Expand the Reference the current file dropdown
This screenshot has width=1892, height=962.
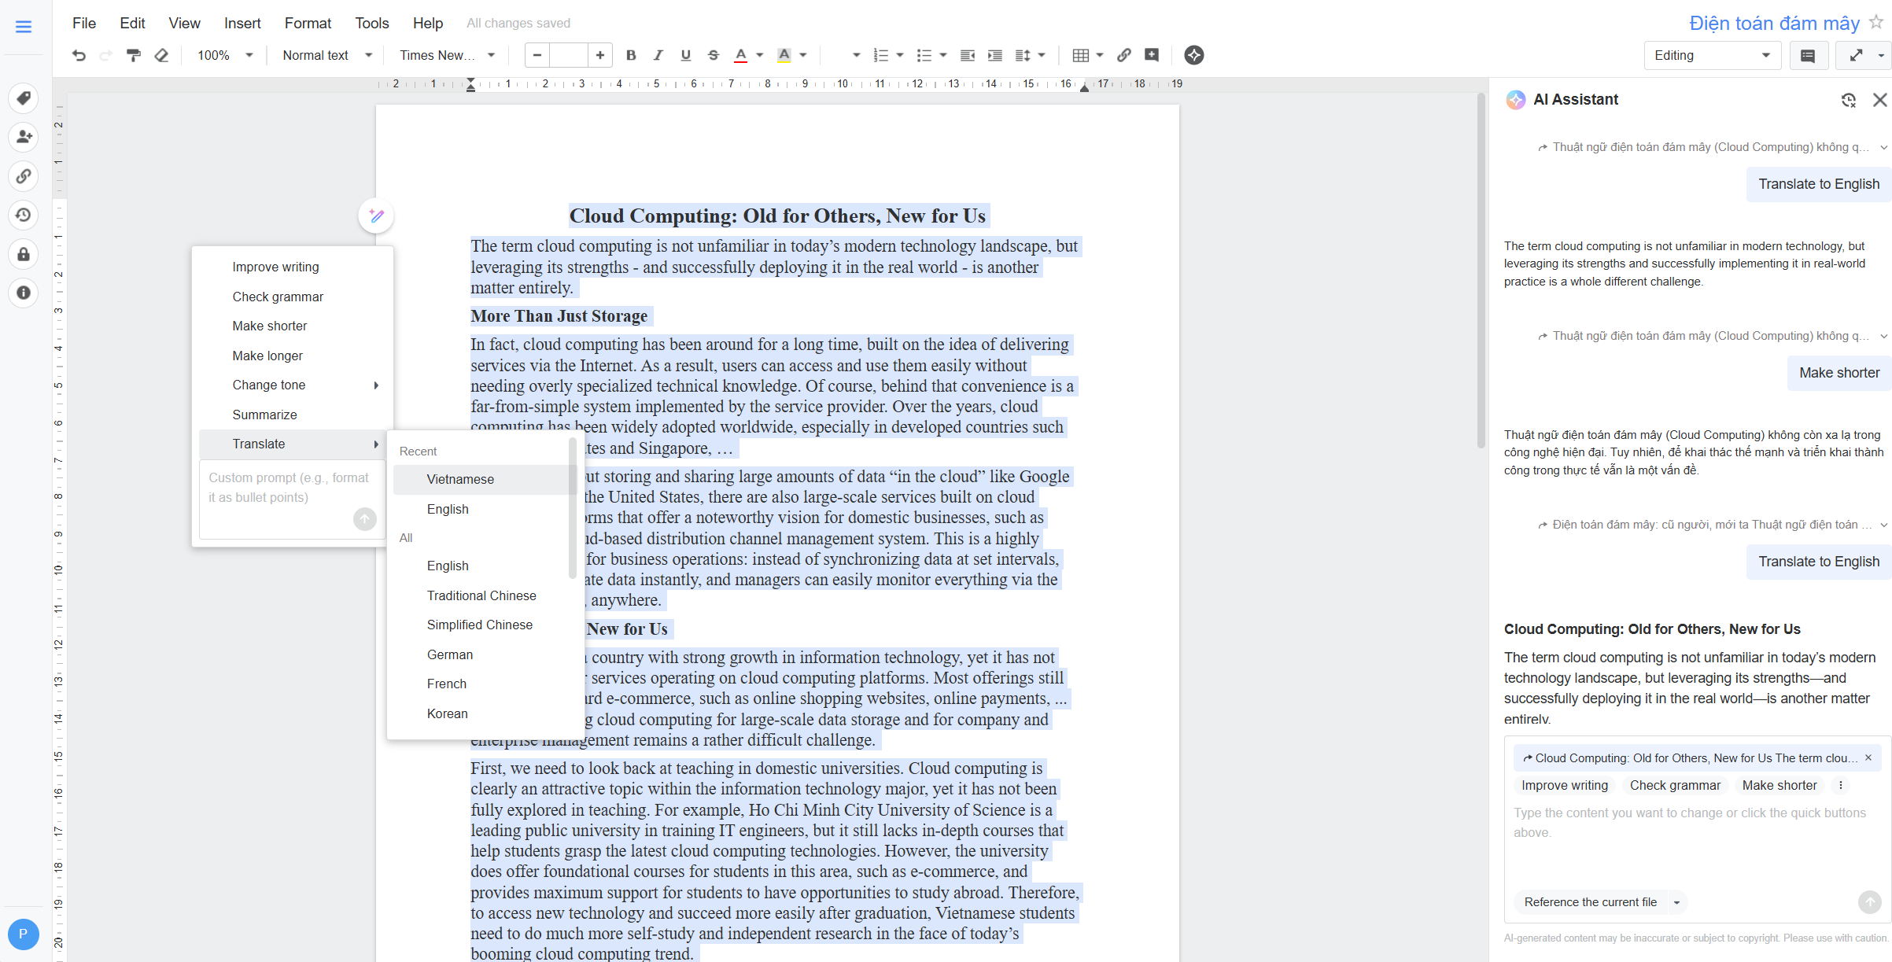pos(1676,902)
